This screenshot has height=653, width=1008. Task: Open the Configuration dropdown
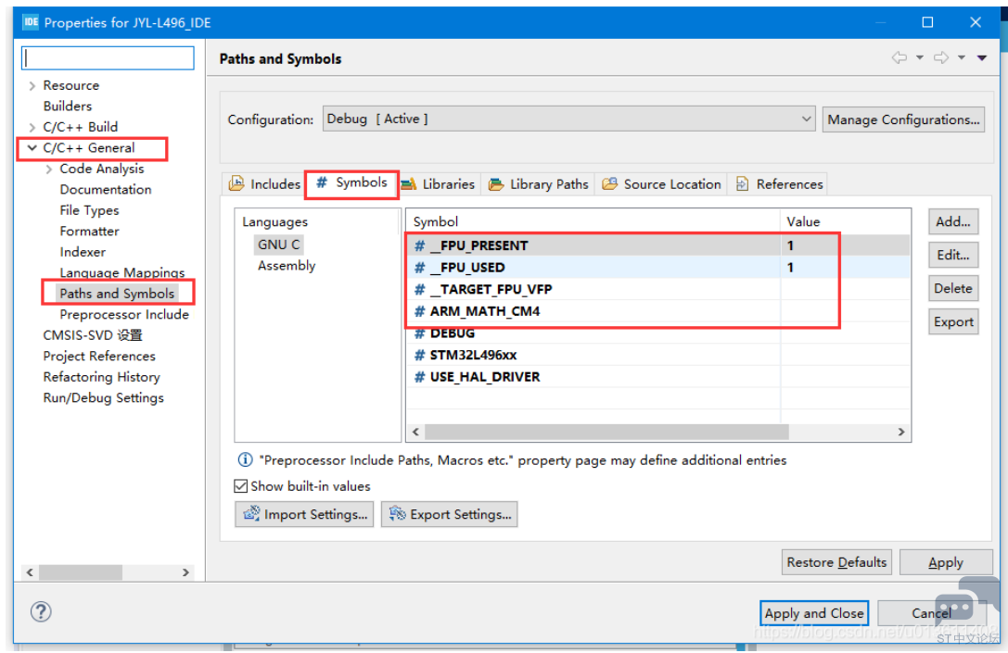pyautogui.click(x=568, y=119)
